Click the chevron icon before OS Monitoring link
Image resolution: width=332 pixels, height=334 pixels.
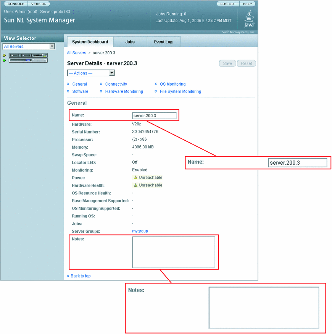156,84
